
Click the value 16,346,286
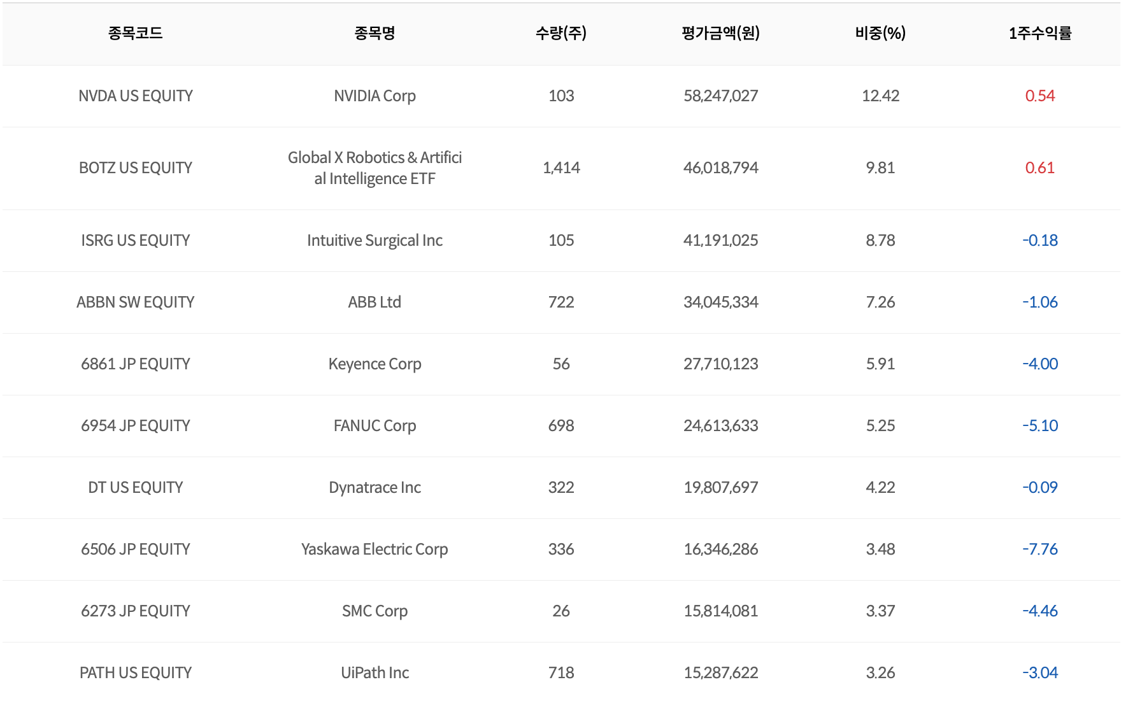pos(720,549)
